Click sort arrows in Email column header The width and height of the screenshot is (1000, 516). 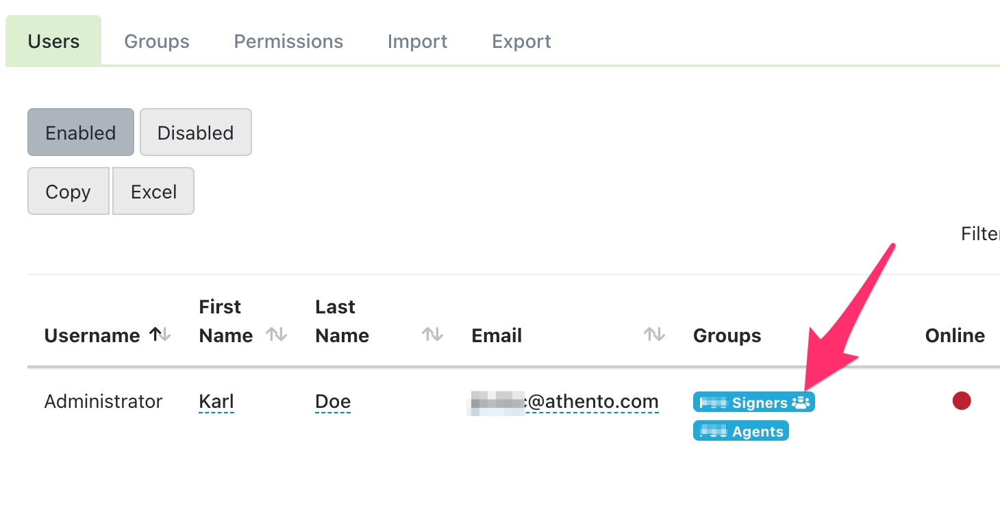tap(654, 335)
